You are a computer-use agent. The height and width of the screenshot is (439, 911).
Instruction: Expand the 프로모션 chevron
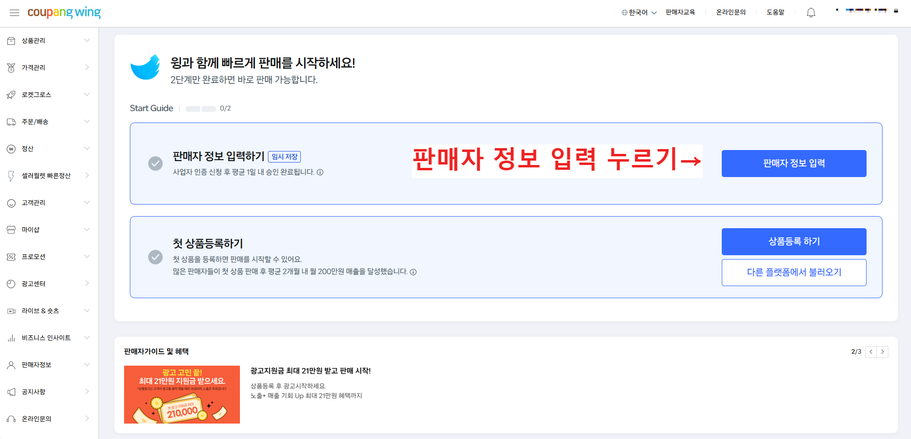pos(87,257)
